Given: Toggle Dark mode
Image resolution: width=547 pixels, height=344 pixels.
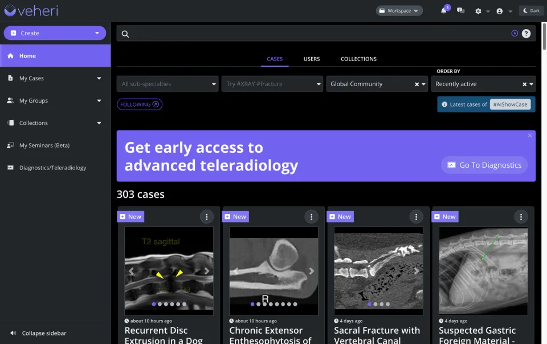Looking at the screenshot, I should tap(531, 10).
